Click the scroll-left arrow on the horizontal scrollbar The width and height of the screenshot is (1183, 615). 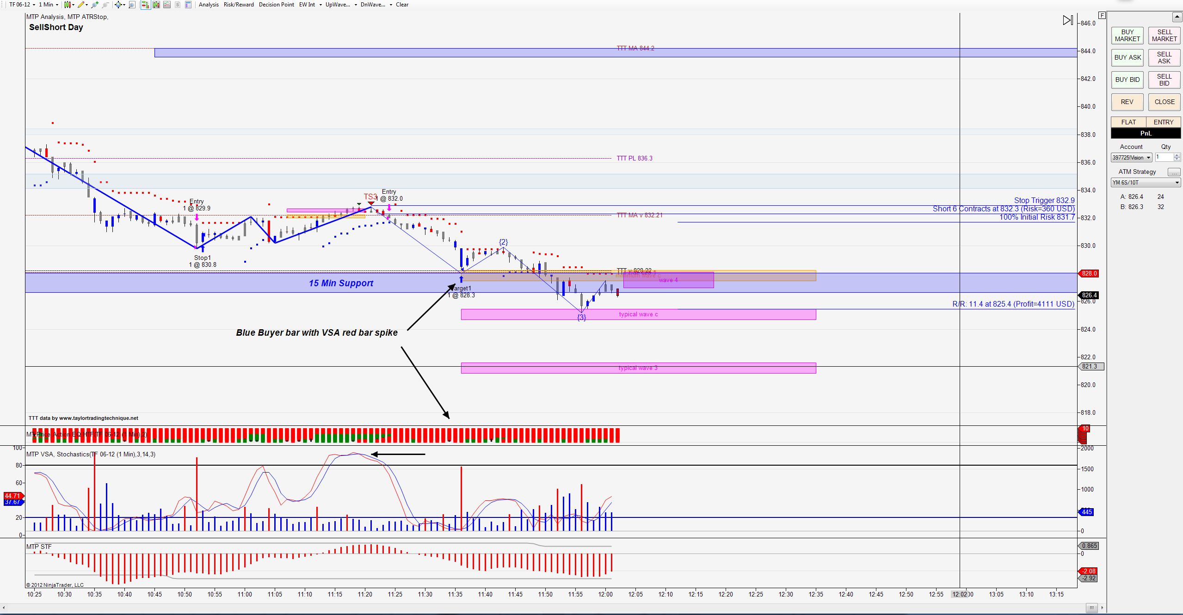(4, 608)
